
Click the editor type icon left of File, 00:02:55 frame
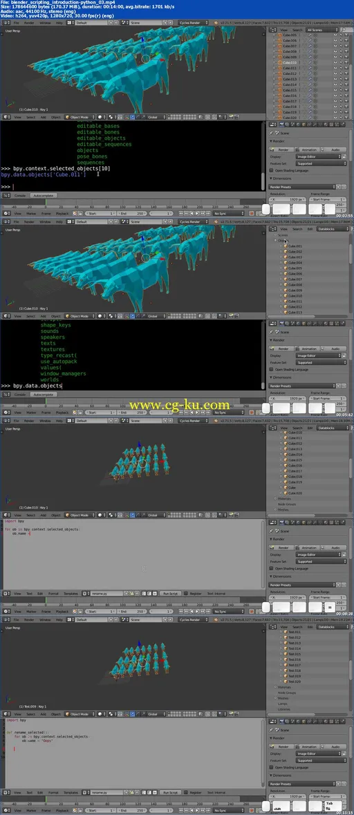click(x=6, y=23)
